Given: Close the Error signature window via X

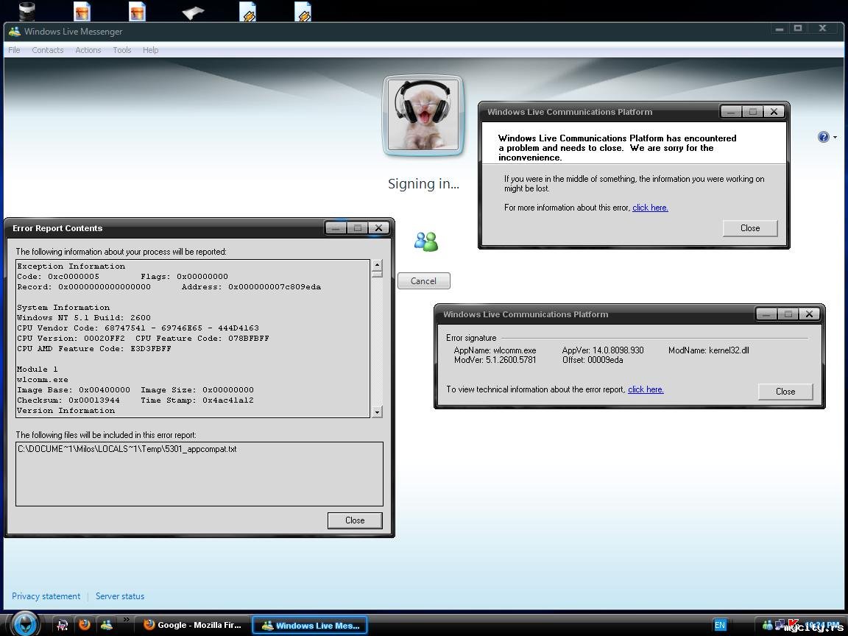Looking at the screenshot, I should click(809, 314).
